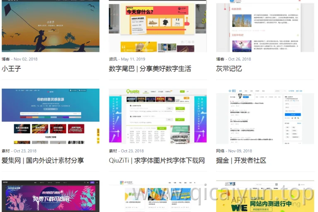Select the 资讯 category label

click(x=113, y=59)
